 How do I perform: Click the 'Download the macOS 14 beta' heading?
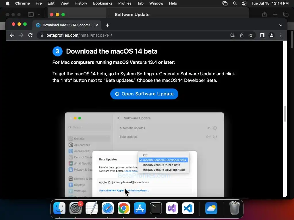click(112, 51)
